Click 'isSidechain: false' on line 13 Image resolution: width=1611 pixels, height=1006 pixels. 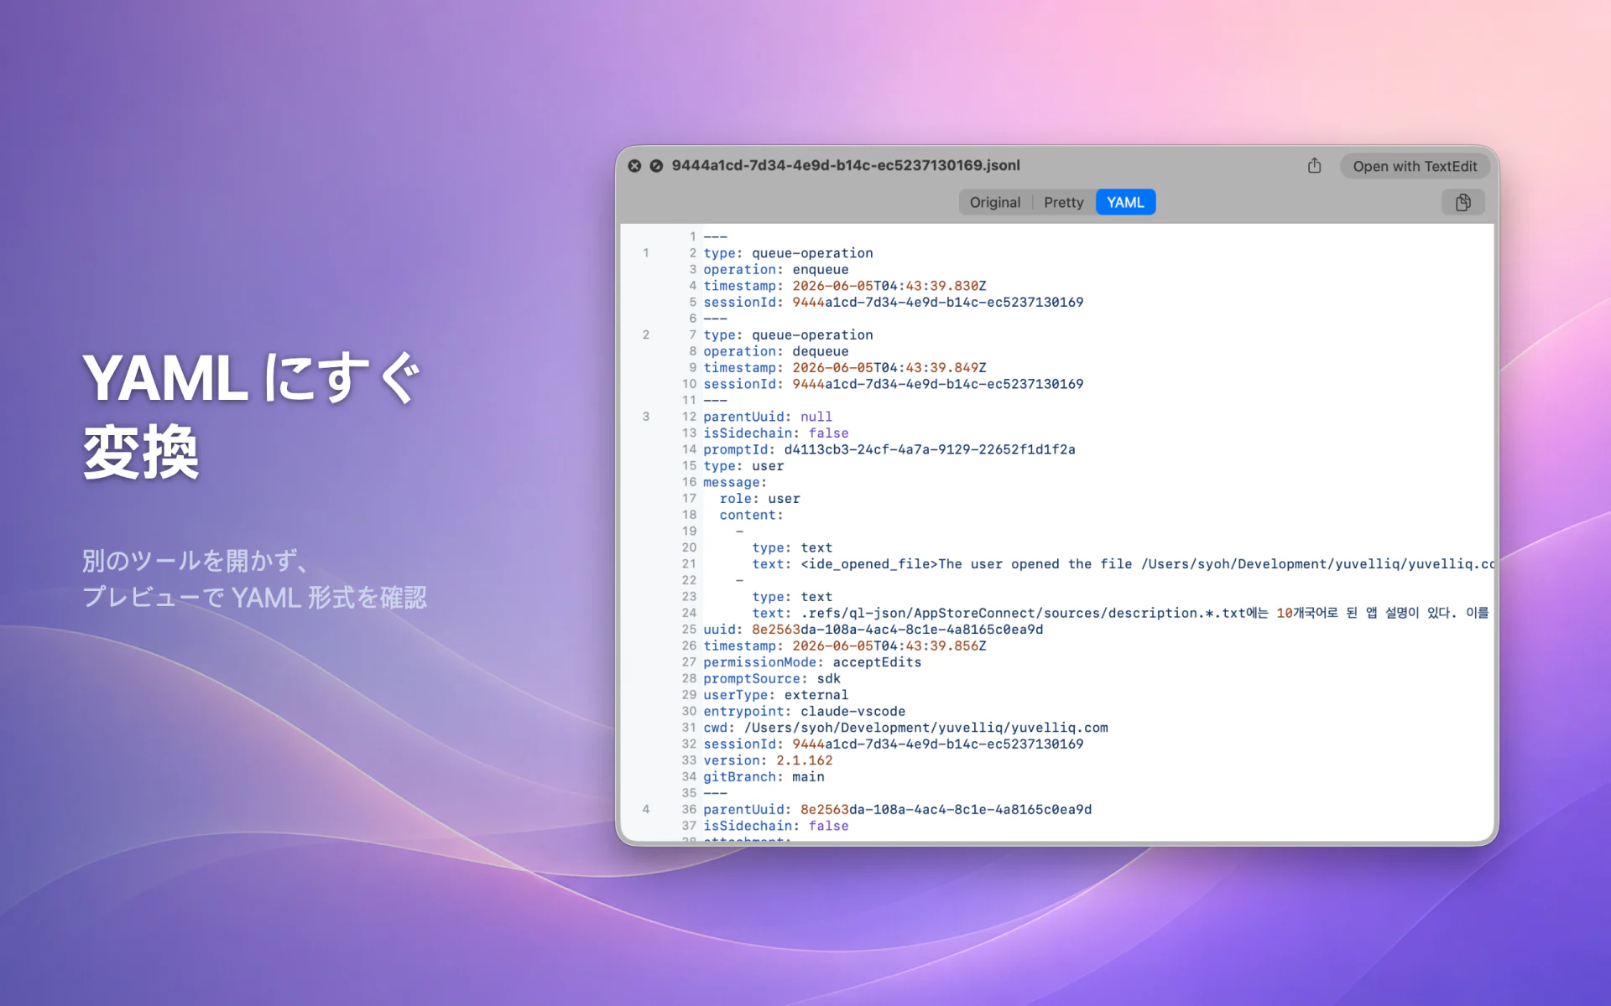(x=775, y=433)
